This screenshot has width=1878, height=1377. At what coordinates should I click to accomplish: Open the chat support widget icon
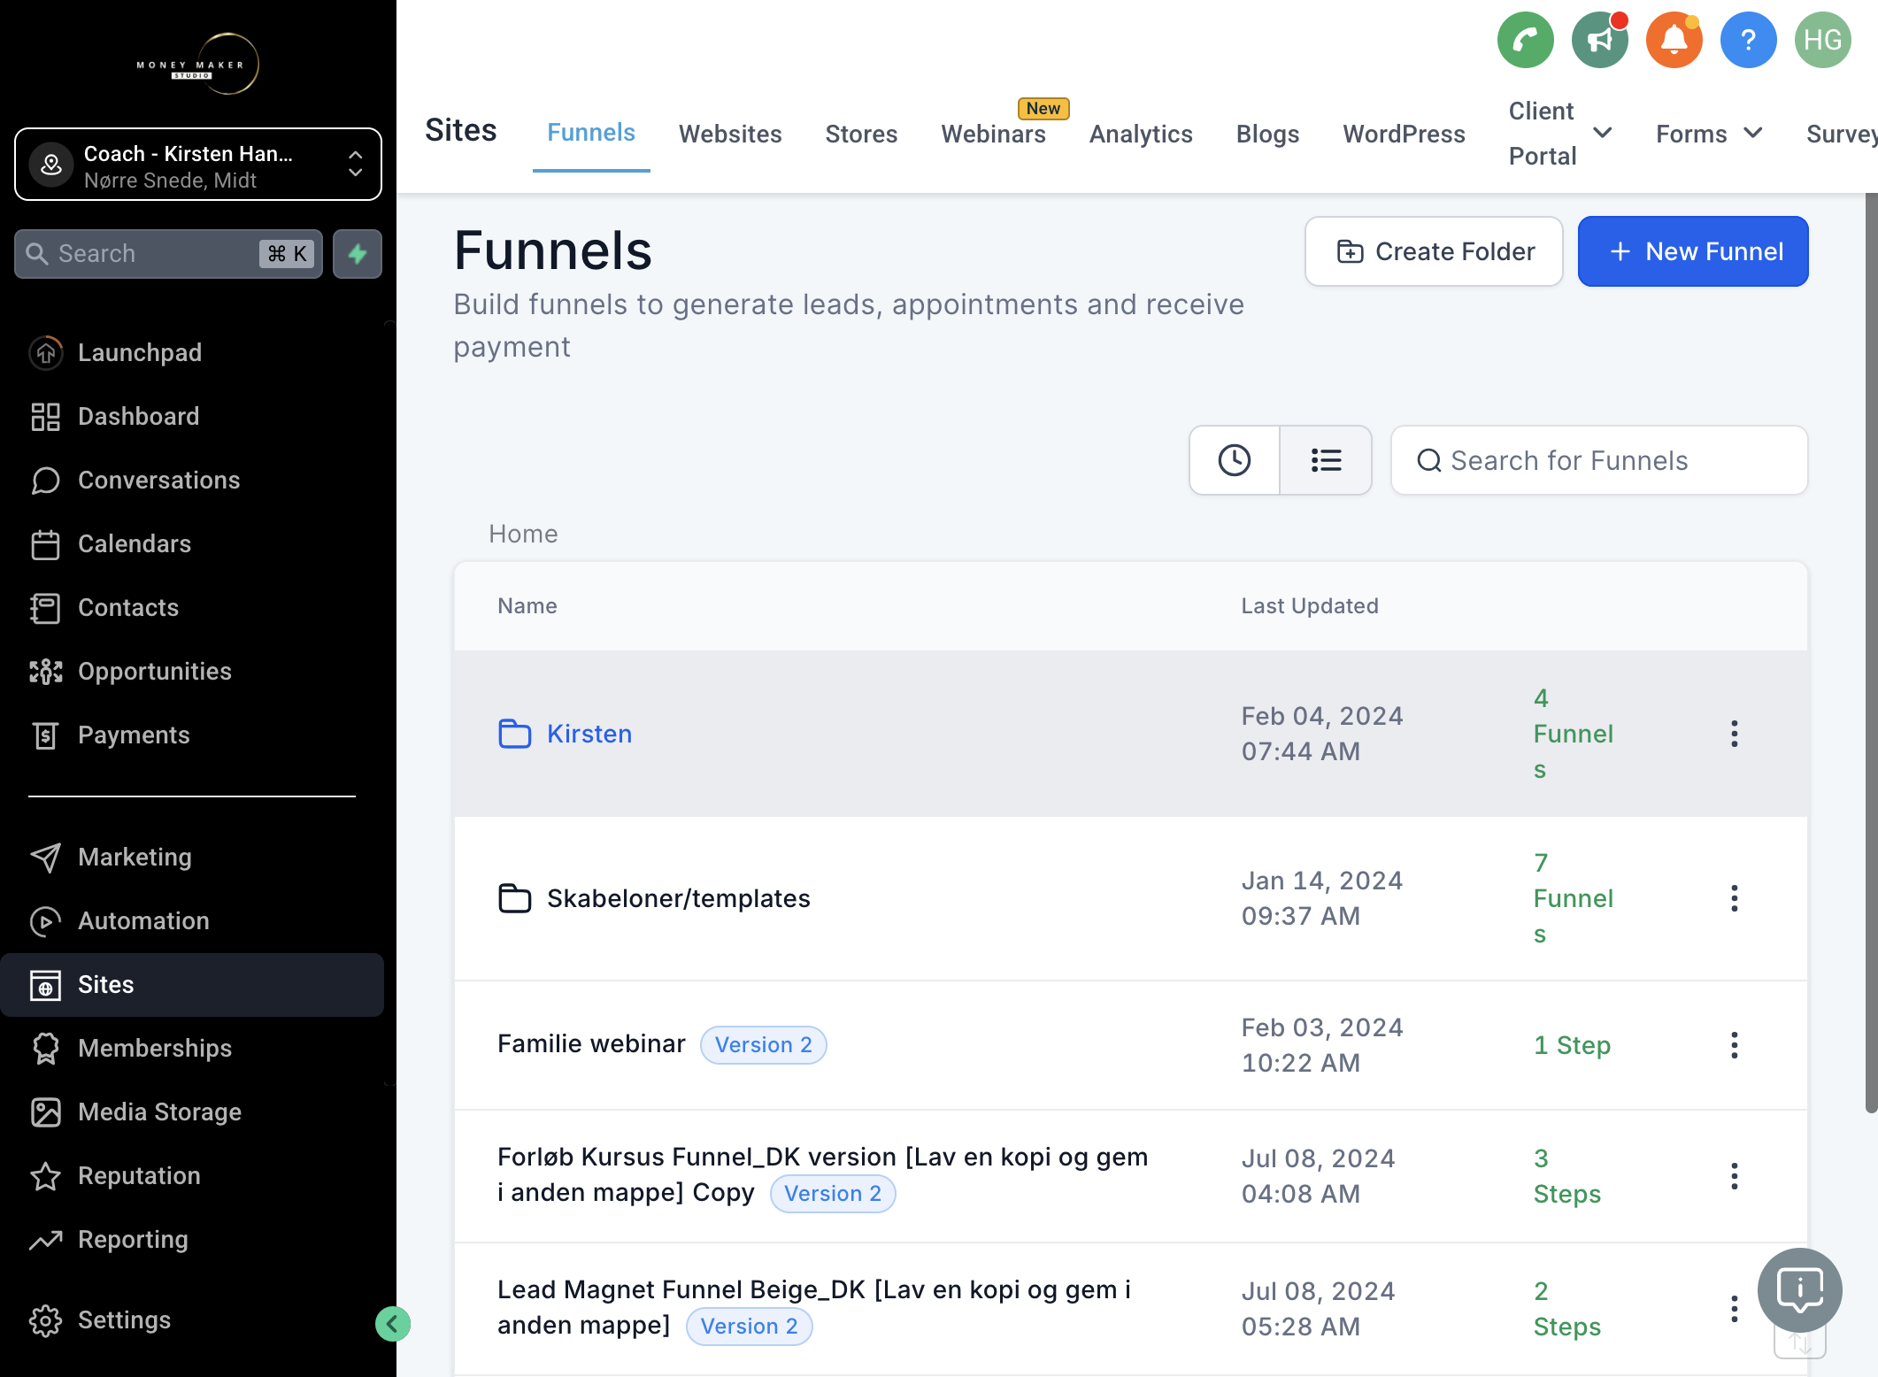tap(1799, 1290)
